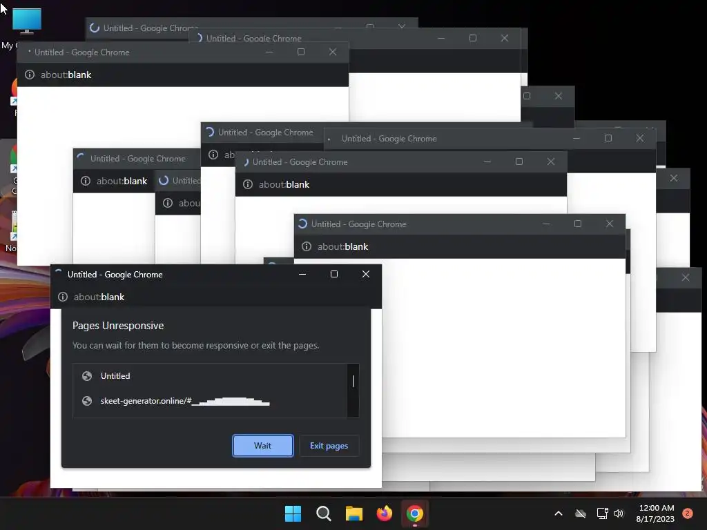Click the Google Chrome taskbar icon
The height and width of the screenshot is (530, 707).
tap(414, 513)
